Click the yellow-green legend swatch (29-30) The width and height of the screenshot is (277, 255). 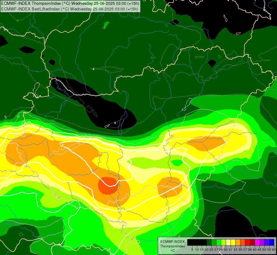click(x=224, y=242)
